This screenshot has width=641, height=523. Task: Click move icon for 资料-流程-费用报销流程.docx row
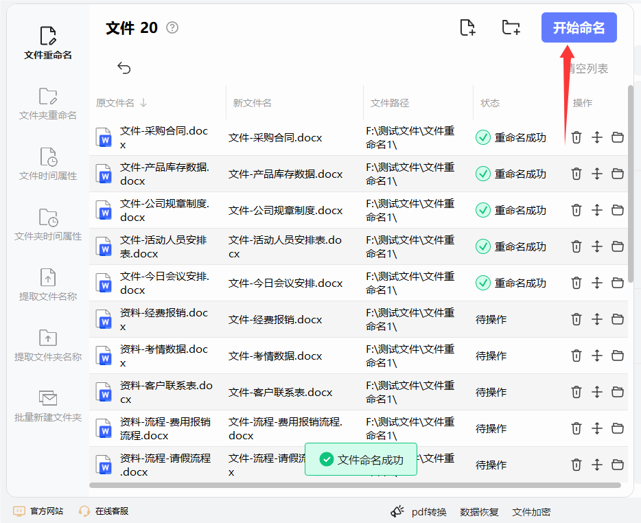click(597, 428)
